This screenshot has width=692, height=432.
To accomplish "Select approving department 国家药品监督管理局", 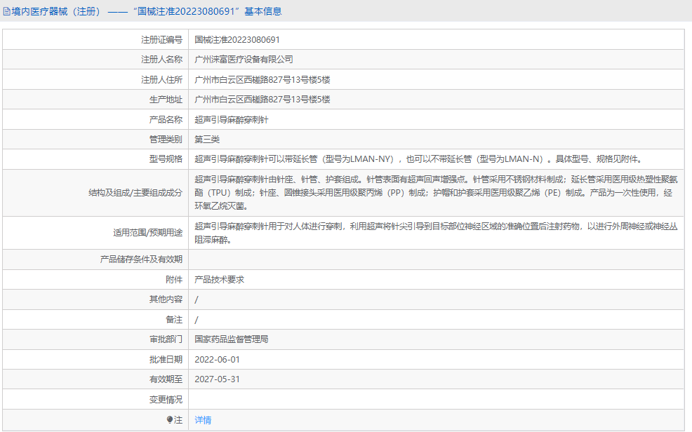I will coord(232,339).
